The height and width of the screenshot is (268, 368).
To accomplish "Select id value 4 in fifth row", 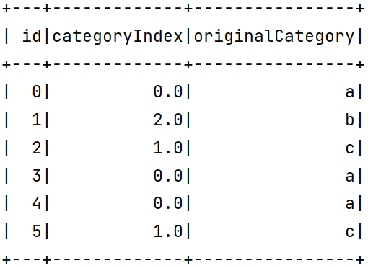I will (37, 203).
